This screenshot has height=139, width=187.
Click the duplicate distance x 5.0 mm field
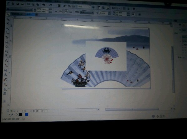click(121, 12)
